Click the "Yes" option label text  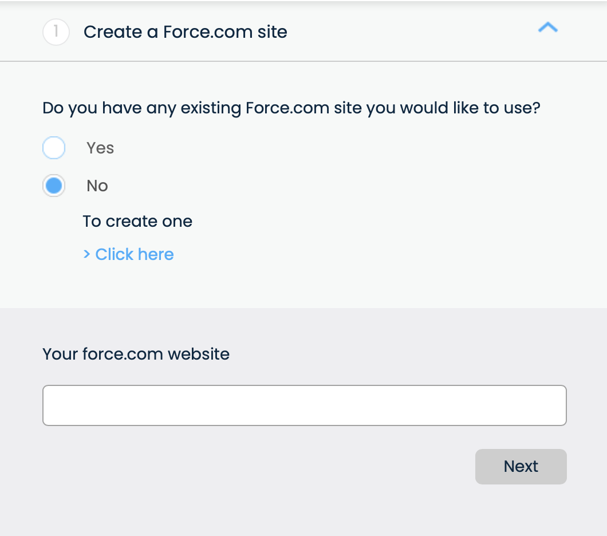pyautogui.click(x=100, y=148)
